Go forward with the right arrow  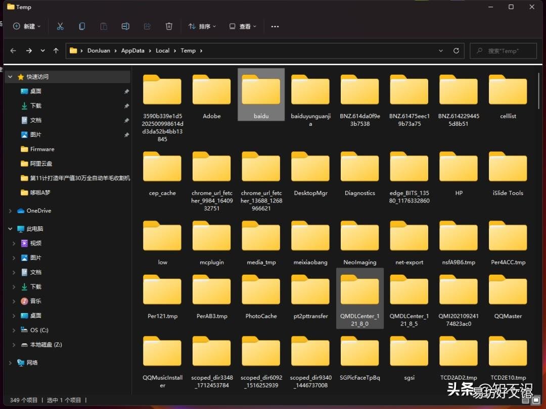[x=29, y=51]
